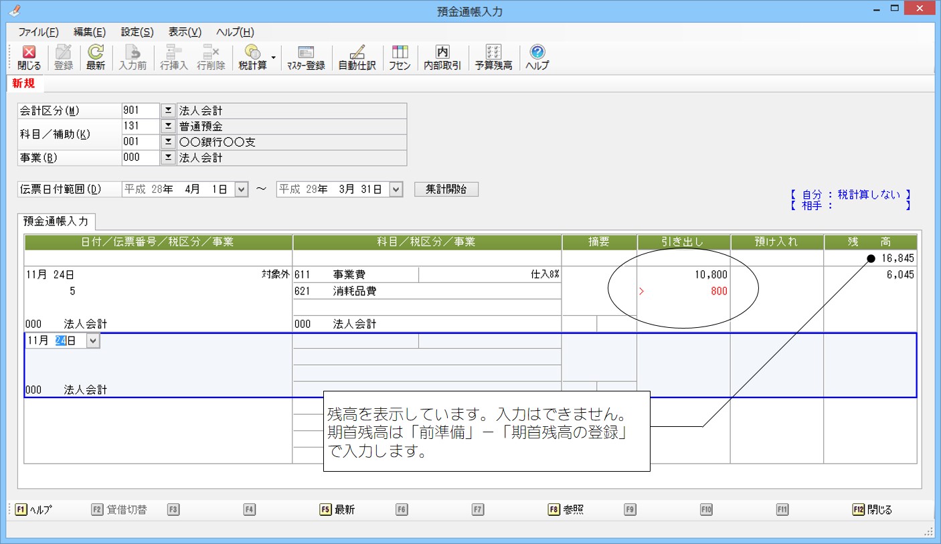Open マスター登録 from the toolbar
Image resolution: width=941 pixels, height=544 pixels.
[x=306, y=58]
